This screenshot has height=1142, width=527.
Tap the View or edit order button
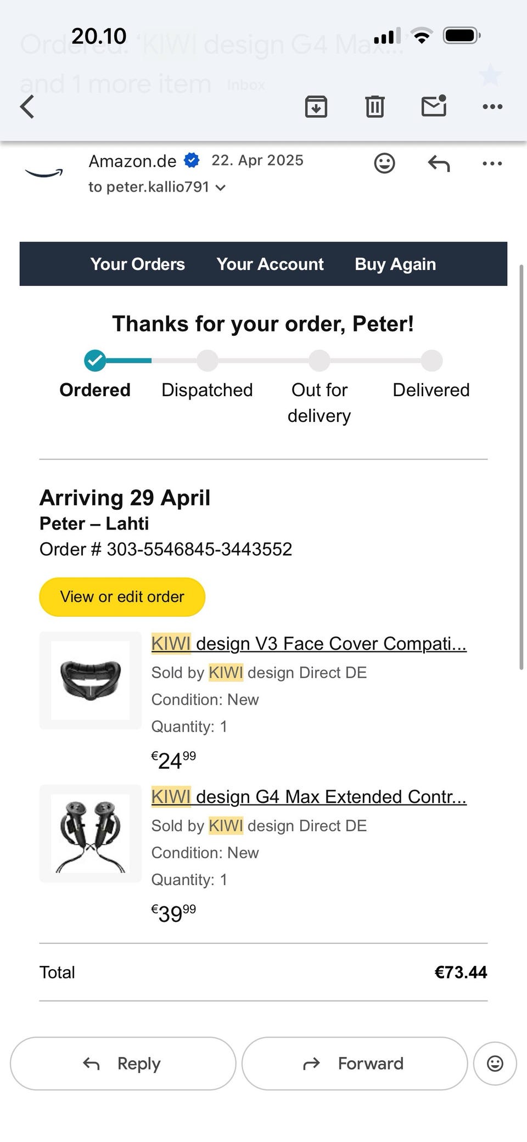click(x=122, y=597)
